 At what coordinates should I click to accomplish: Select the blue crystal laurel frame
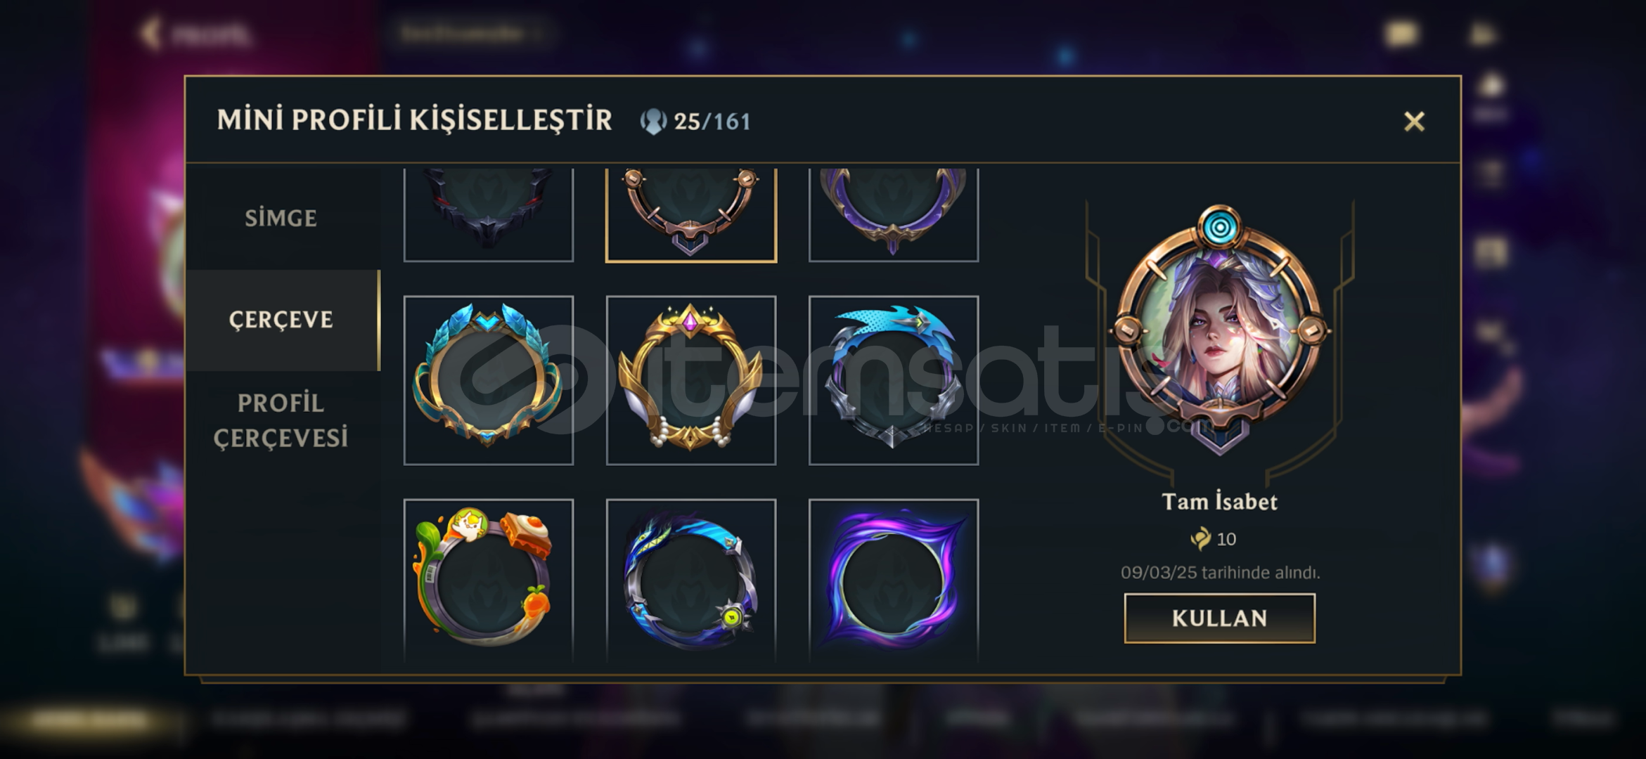point(489,380)
